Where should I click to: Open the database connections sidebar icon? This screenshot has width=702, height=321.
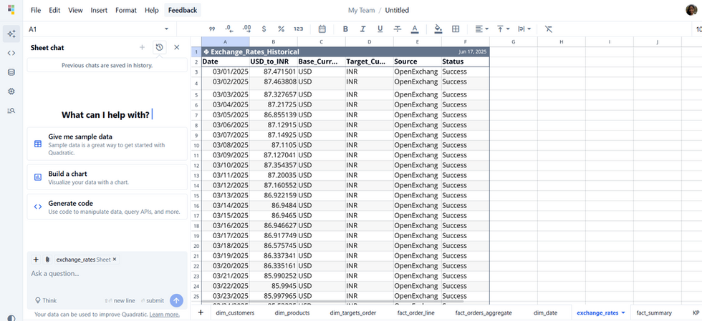point(11,72)
